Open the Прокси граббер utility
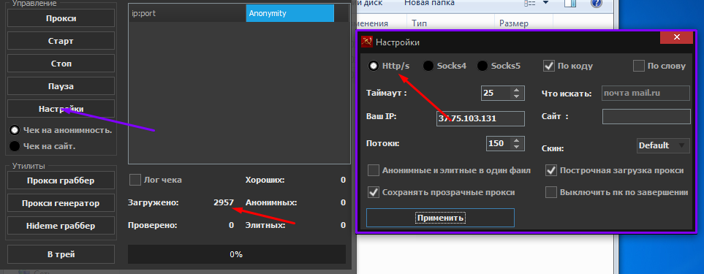 click(61, 180)
